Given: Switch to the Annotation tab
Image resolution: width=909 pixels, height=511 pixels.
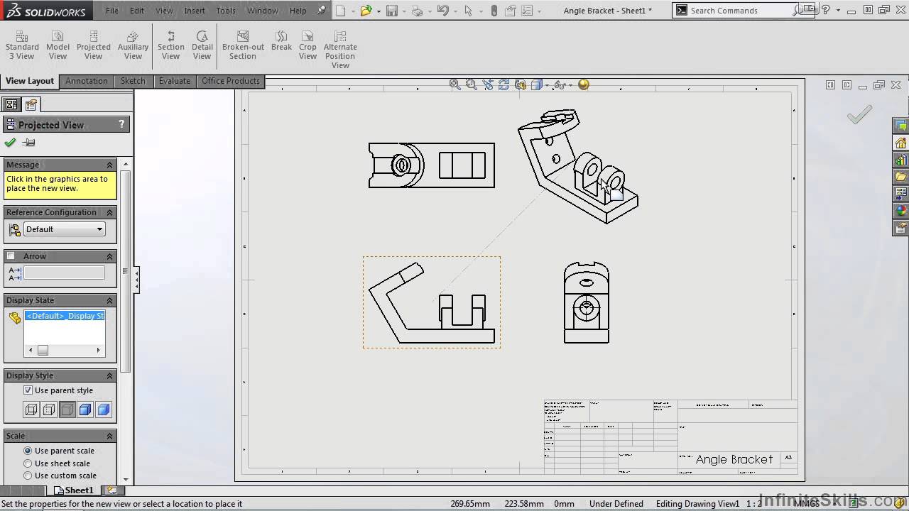Looking at the screenshot, I should point(87,81).
